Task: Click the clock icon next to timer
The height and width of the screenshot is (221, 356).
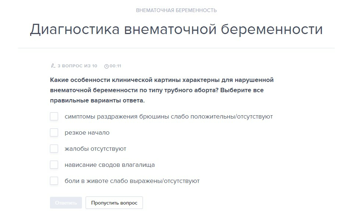Action: point(106,66)
